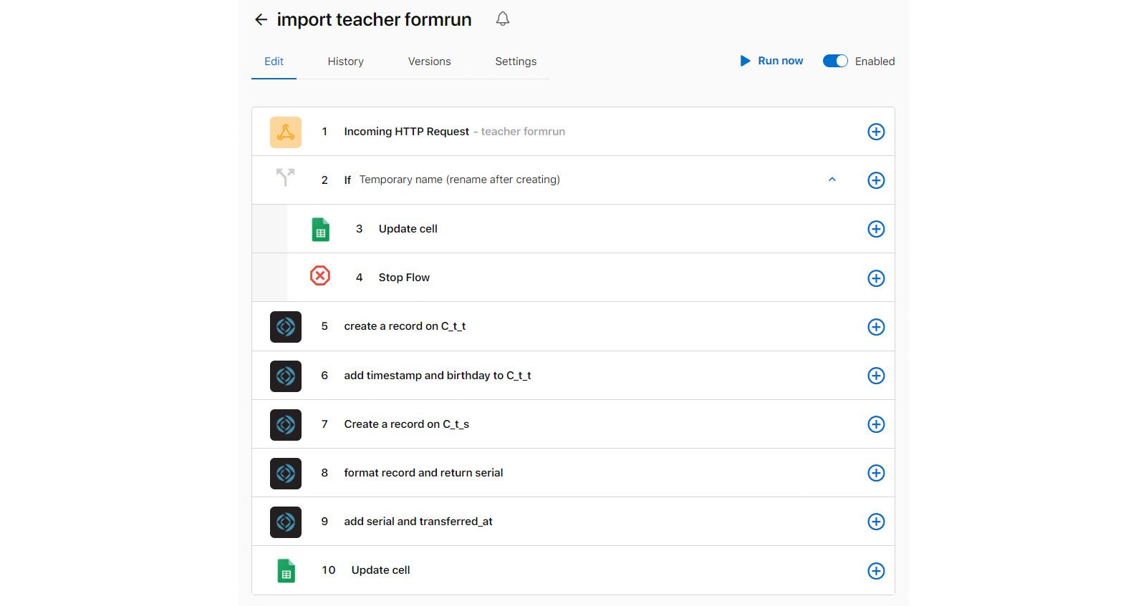This screenshot has width=1146, height=606.
Task: Click the Google Sheets icon on step 3
Action: 320,230
